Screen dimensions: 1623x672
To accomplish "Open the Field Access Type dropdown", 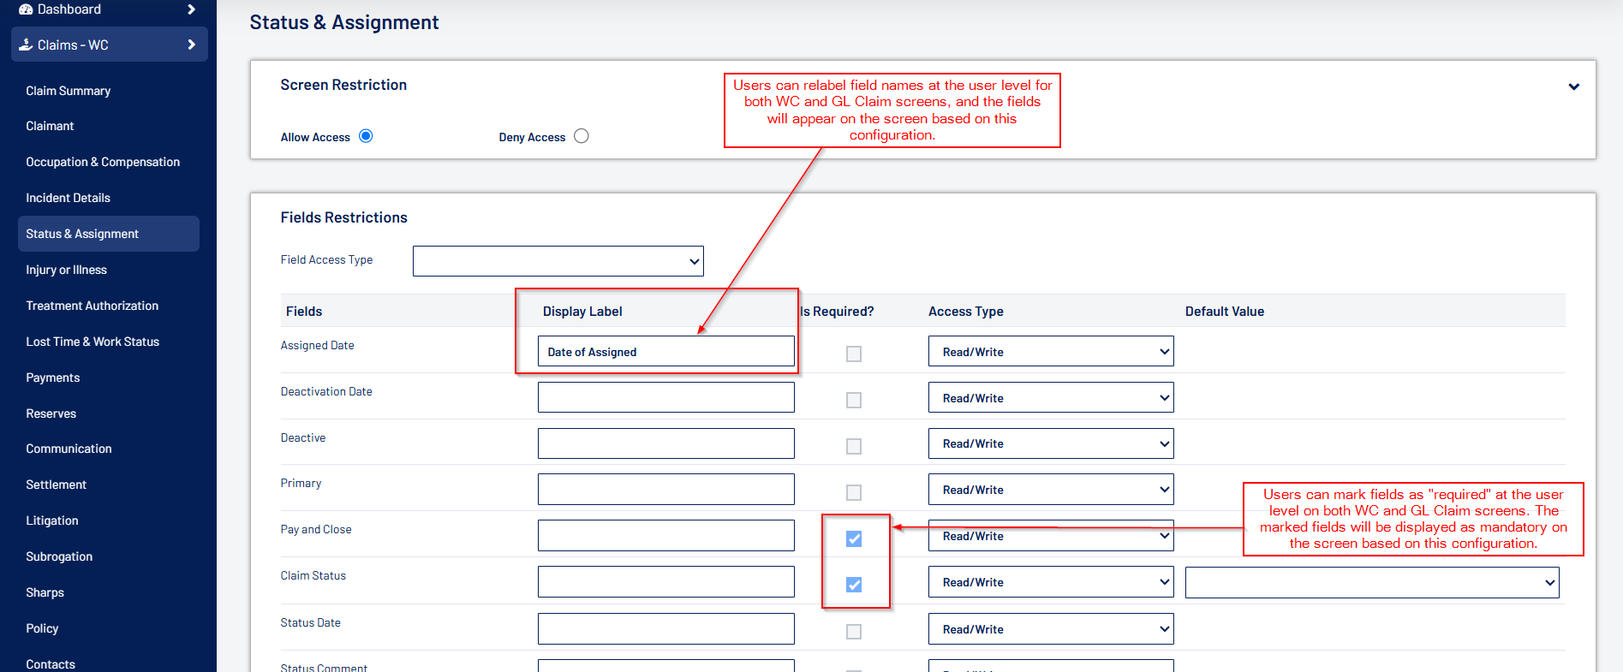I will [558, 261].
